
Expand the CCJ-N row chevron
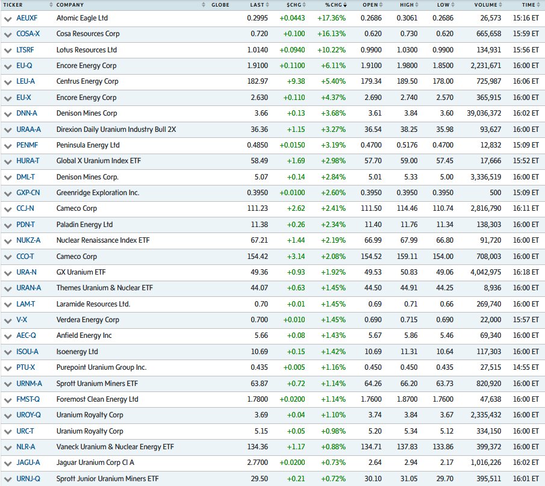[8, 210]
